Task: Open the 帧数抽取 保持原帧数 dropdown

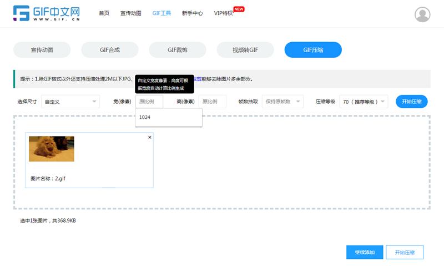Action: pyautogui.click(x=282, y=102)
